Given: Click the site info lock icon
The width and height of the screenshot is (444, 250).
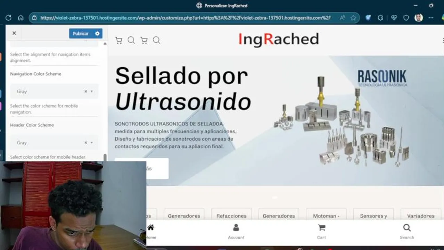Looking at the screenshot, I should click(x=34, y=18).
